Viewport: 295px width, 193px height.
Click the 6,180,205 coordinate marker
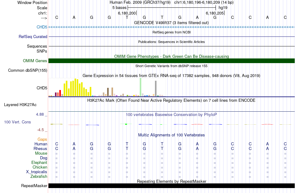click(215, 13)
